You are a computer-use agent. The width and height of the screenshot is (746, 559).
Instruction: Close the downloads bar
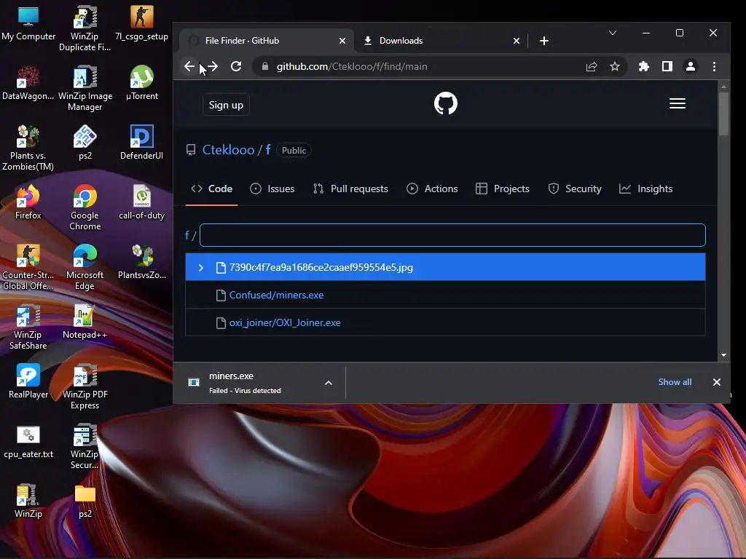tap(717, 382)
